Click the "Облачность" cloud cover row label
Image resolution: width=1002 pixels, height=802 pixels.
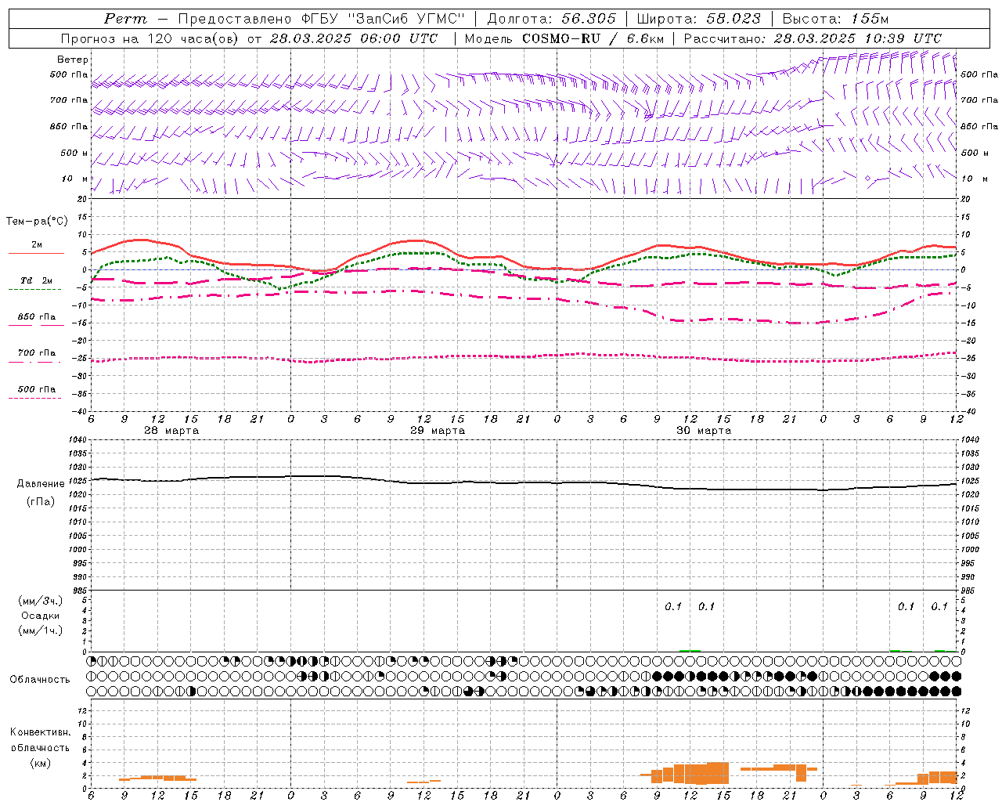[x=40, y=680]
